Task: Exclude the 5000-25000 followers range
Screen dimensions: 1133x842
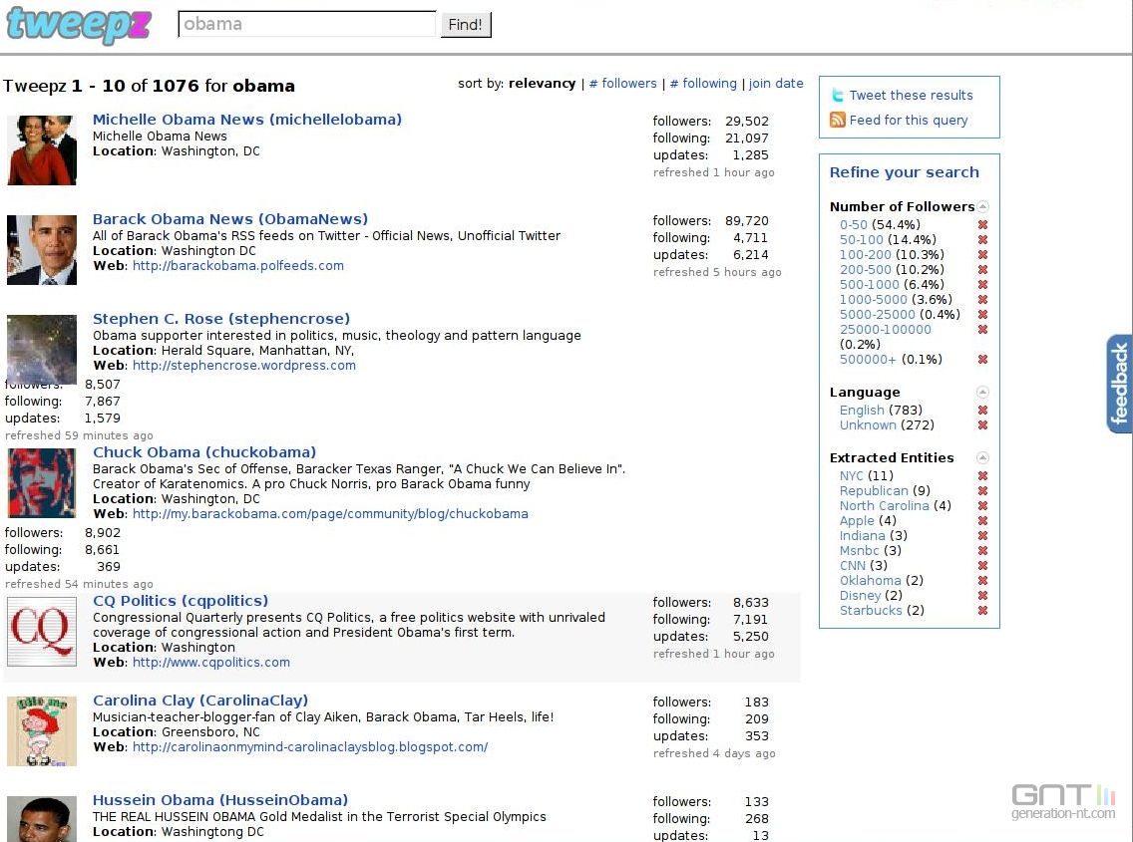Action: pos(982,315)
